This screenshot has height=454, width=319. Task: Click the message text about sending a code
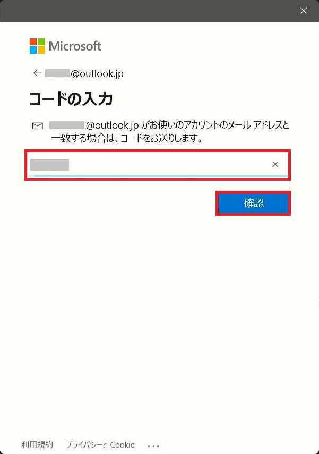(170, 131)
